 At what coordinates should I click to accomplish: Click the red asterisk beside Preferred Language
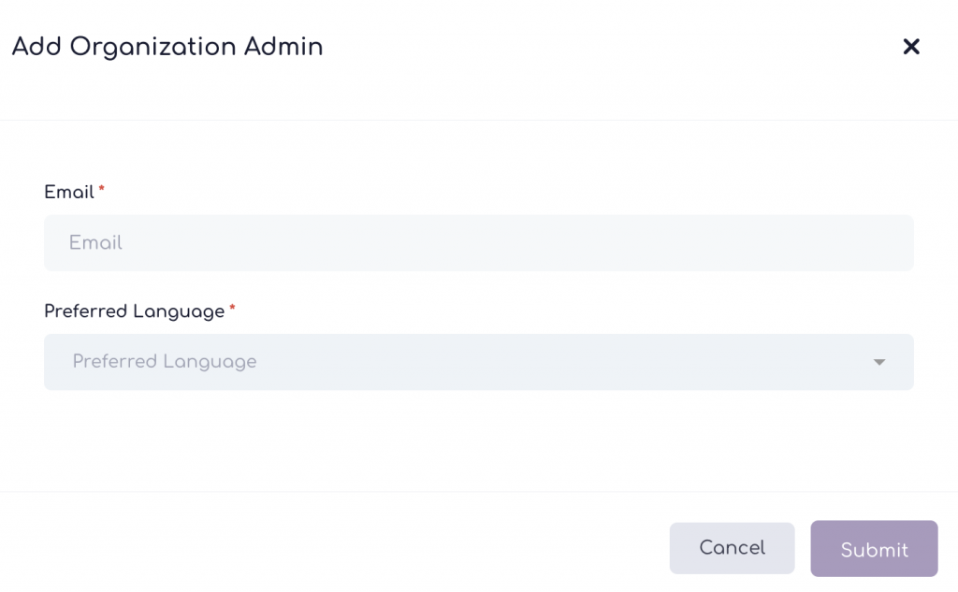point(232,309)
